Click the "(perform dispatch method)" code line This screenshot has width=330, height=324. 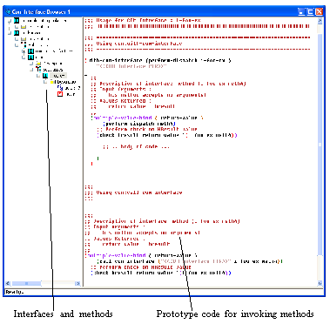coord(139,124)
